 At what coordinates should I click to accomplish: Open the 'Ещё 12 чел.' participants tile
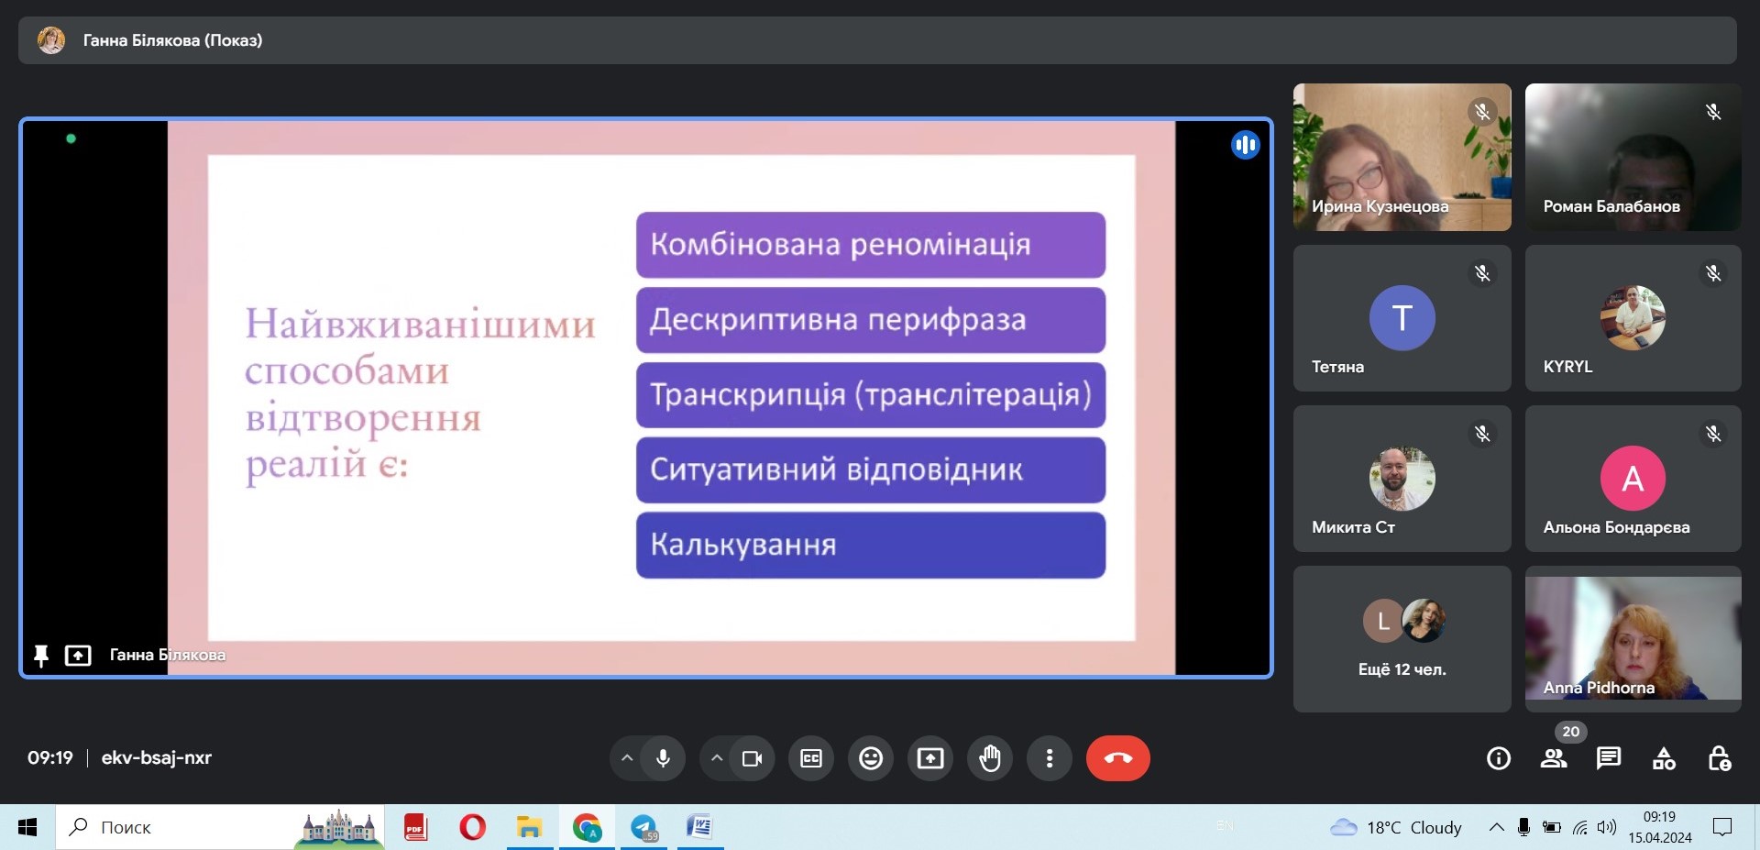1402,638
